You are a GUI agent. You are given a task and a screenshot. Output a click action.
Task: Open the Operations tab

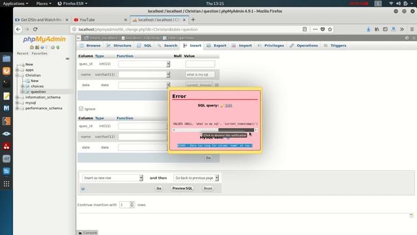(304, 46)
